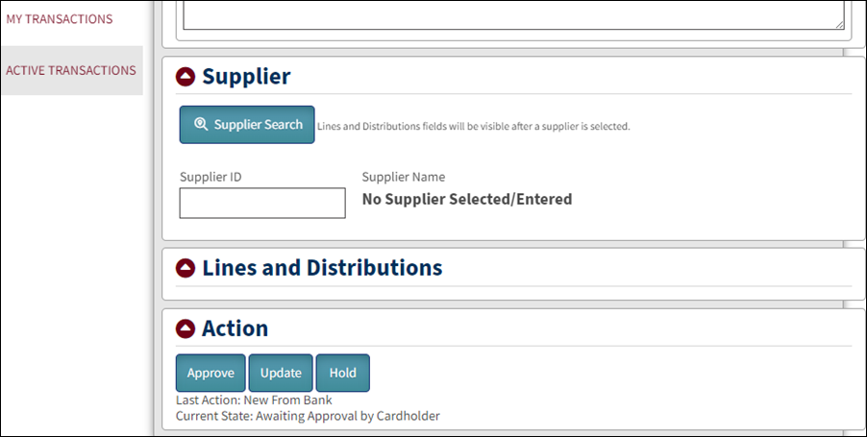Open MY TRANSACTIONS in the sidebar
The width and height of the screenshot is (867, 437).
pyautogui.click(x=60, y=19)
